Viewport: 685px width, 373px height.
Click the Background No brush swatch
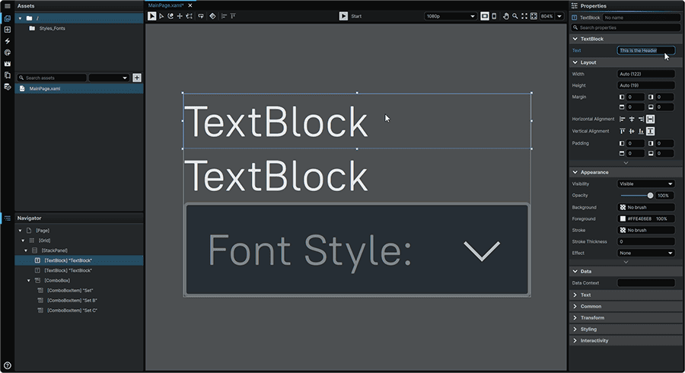[x=623, y=208]
